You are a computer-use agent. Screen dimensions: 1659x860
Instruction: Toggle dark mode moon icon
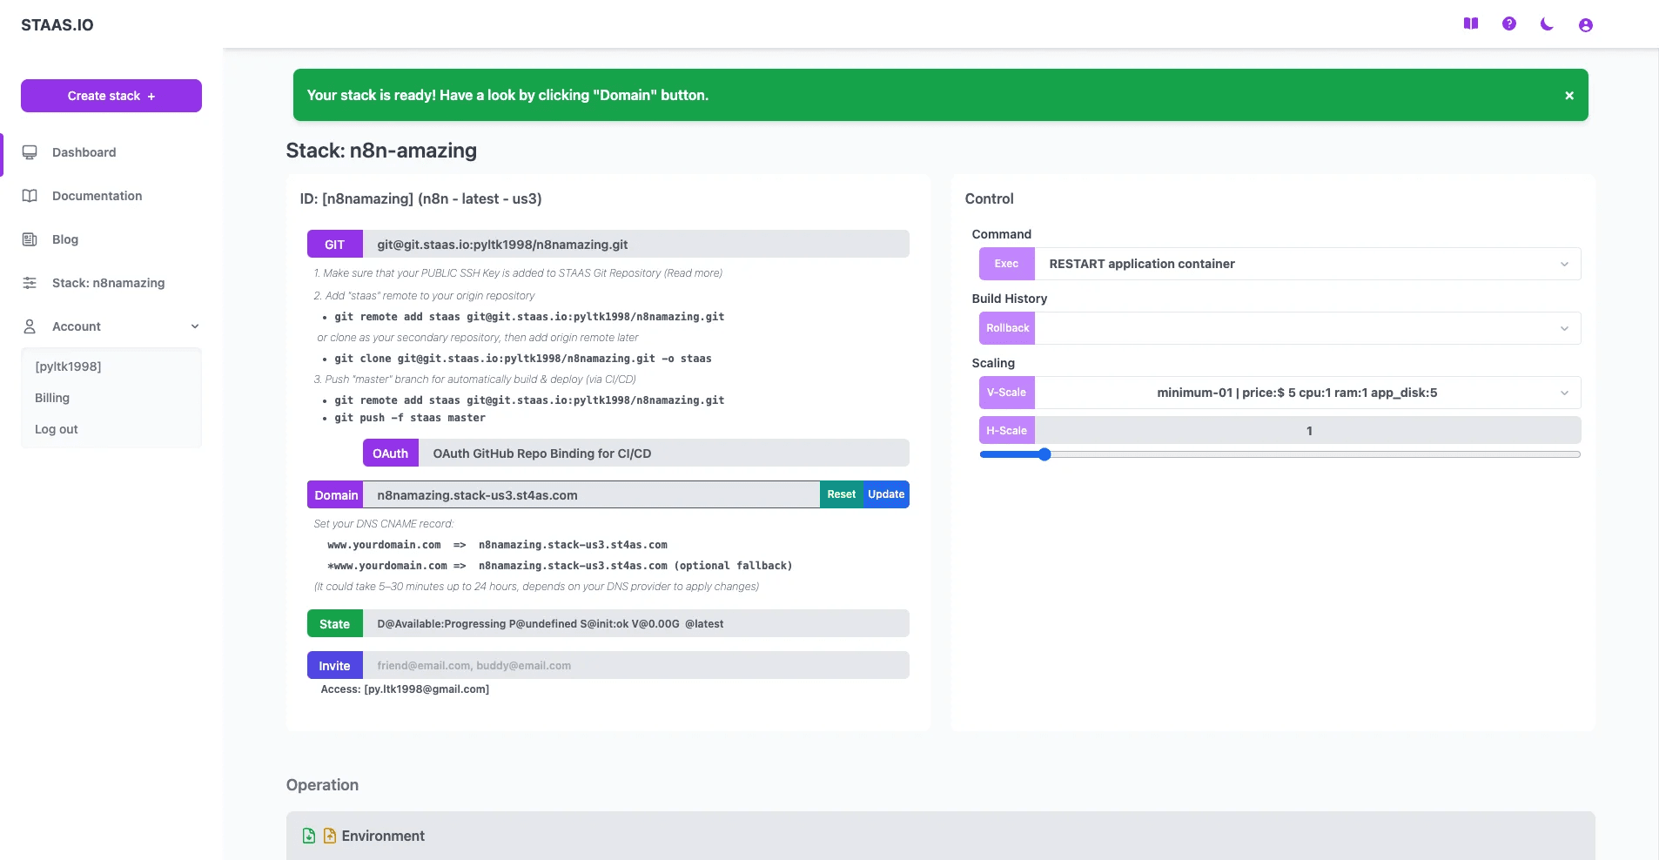tap(1547, 24)
